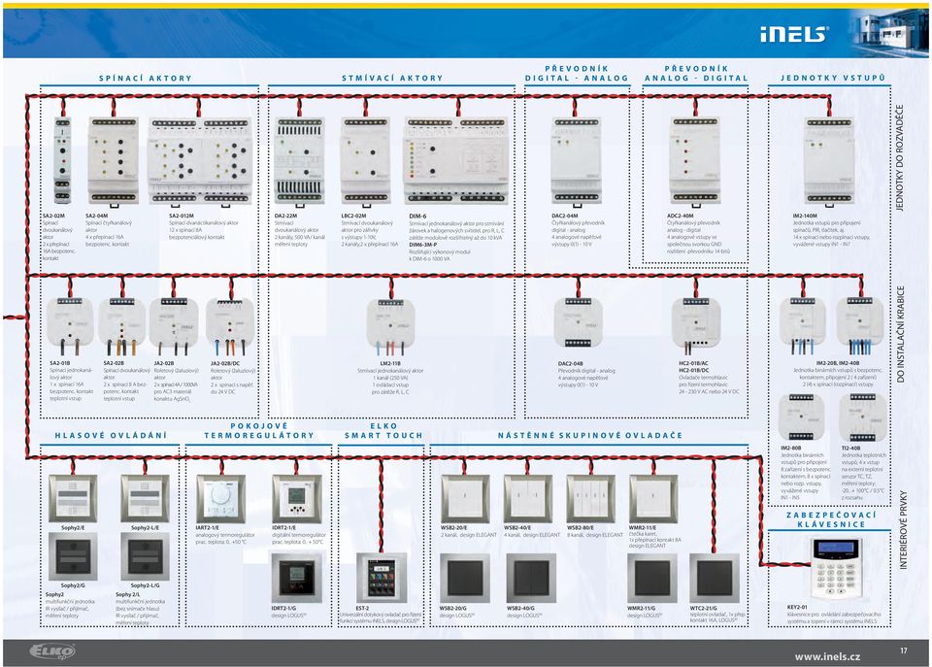932x667 pixels.
Task: Click the 'POKOJOVÉ TERMOREGULÁTORY' heading
Action: click(259, 430)
